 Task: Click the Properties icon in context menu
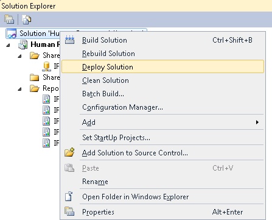69,211
